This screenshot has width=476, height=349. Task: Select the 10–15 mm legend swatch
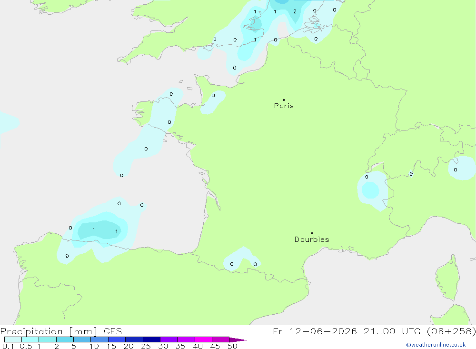(x=99, y=339)
